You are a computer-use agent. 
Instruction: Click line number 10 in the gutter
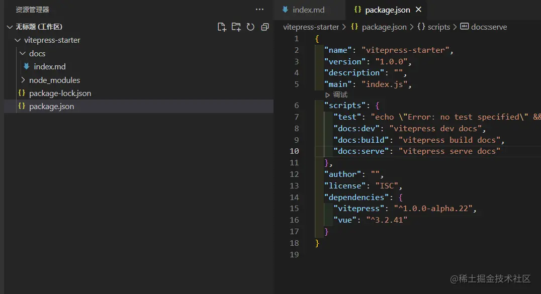click(x=294, y=151)
